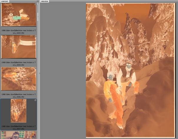Image resolution: width=178 pixels, height=139 pixels.
Task: Click the large preview image of the two climbers
Action: [130, 70]
